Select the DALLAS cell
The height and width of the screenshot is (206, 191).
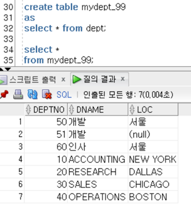[x=153, y=172]
